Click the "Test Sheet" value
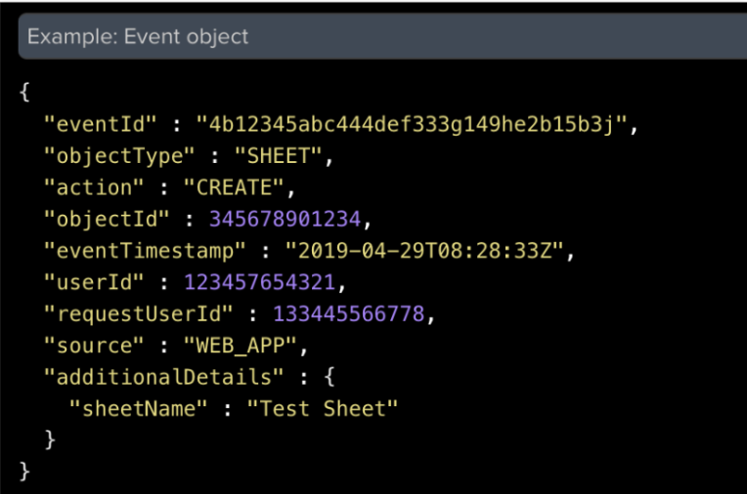Screen dimensions: 747x494 point(323,409)
